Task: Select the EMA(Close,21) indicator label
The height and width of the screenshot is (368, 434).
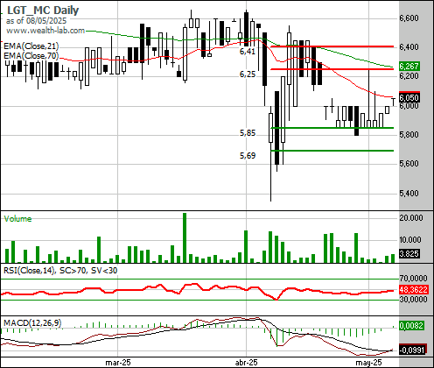Action: point(31,46)
